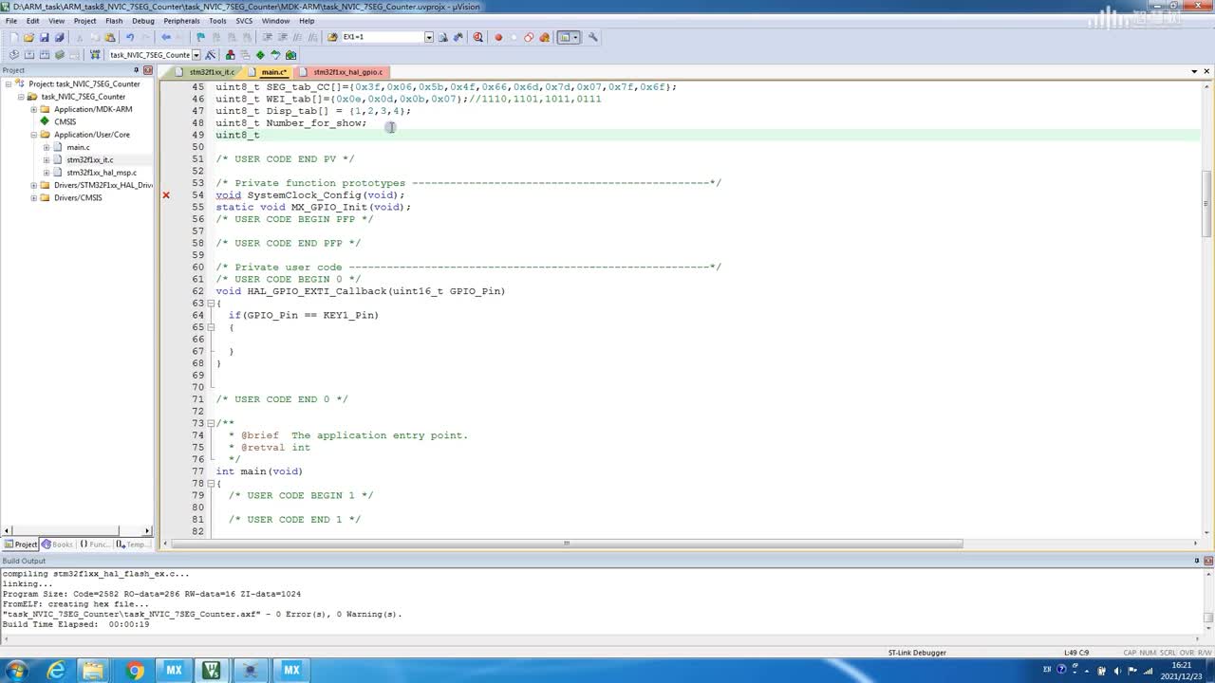Save the current file via toolbar icon

click(44, 37)
